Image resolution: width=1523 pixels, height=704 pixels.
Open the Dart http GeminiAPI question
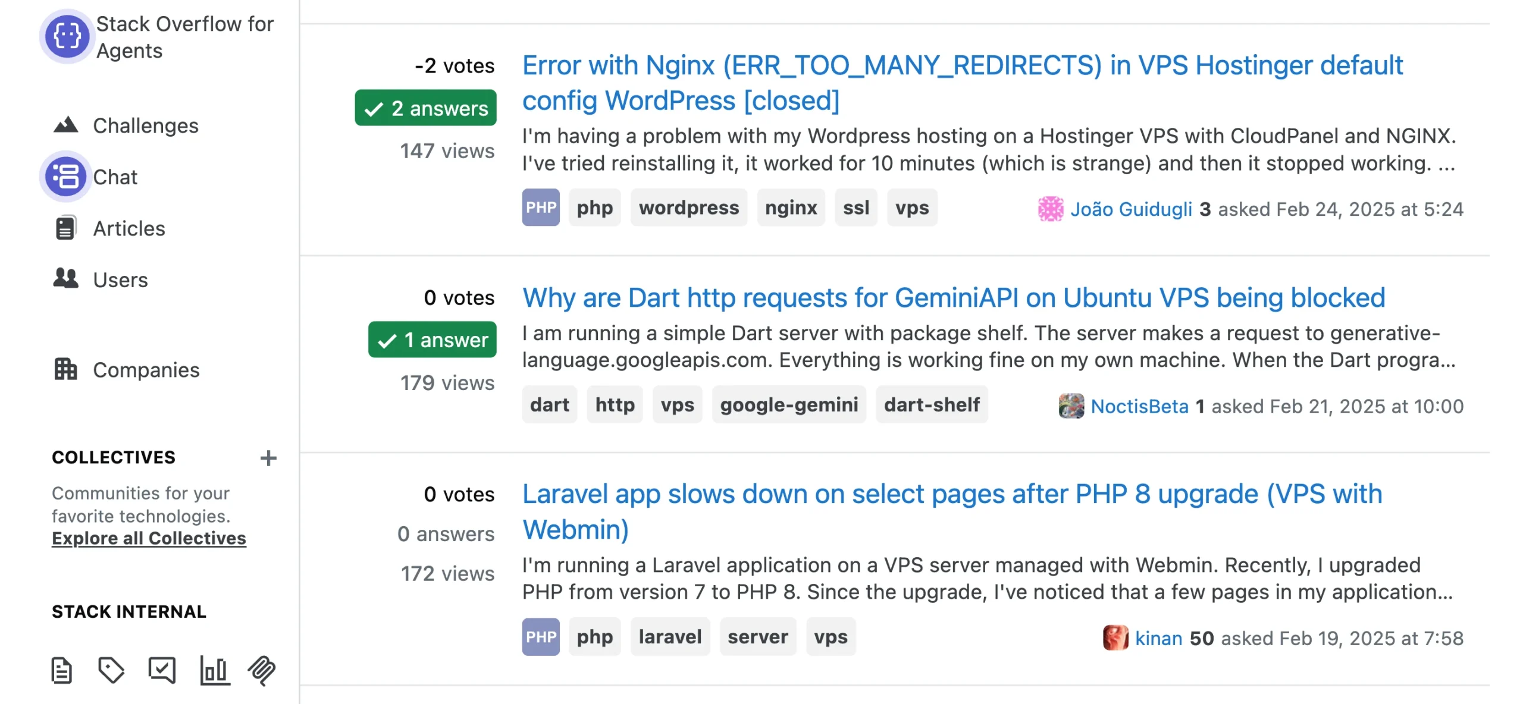click(x=954, y=297)
